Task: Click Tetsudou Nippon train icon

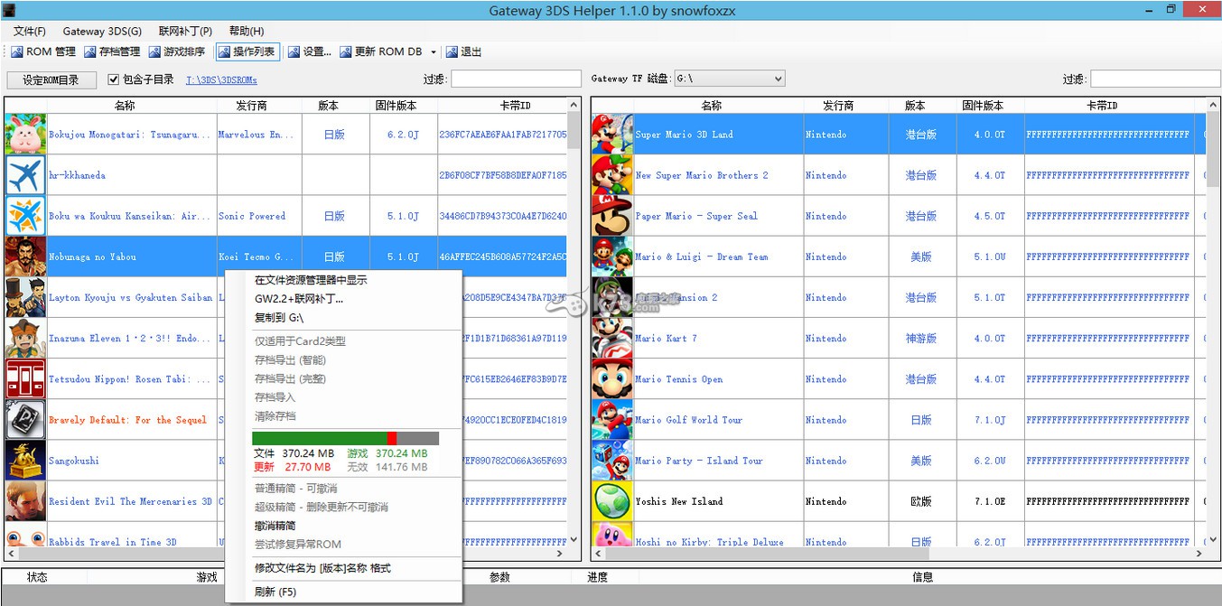Action: tap(25, 379)
